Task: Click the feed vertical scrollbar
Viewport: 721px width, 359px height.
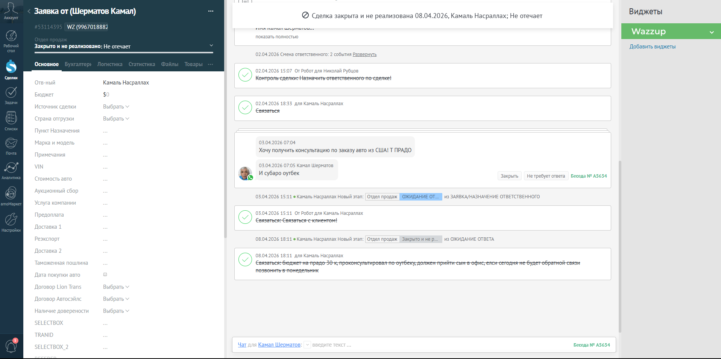Action: (620, 246)
